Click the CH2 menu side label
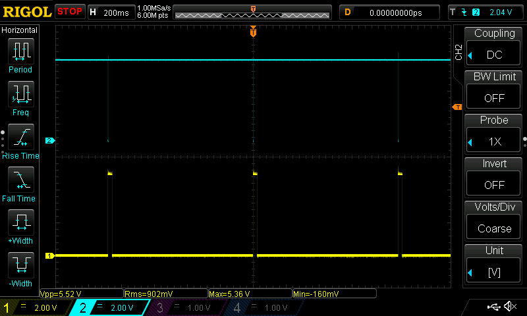Screen dimensions: 527x316 coord(458,52)
